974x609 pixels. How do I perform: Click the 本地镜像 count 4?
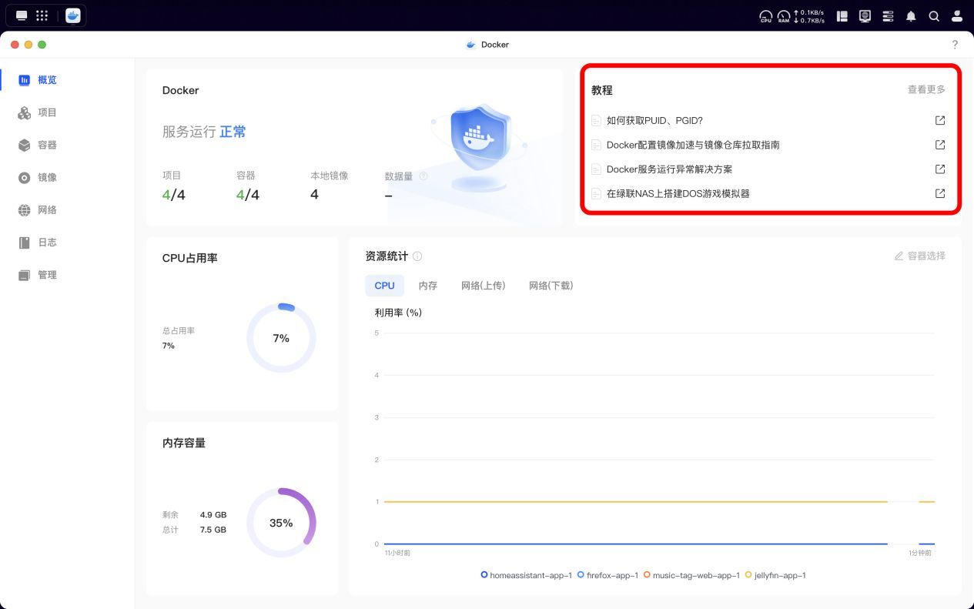[314, 195]
